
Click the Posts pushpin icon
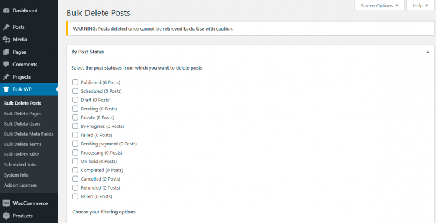point(6,27)
